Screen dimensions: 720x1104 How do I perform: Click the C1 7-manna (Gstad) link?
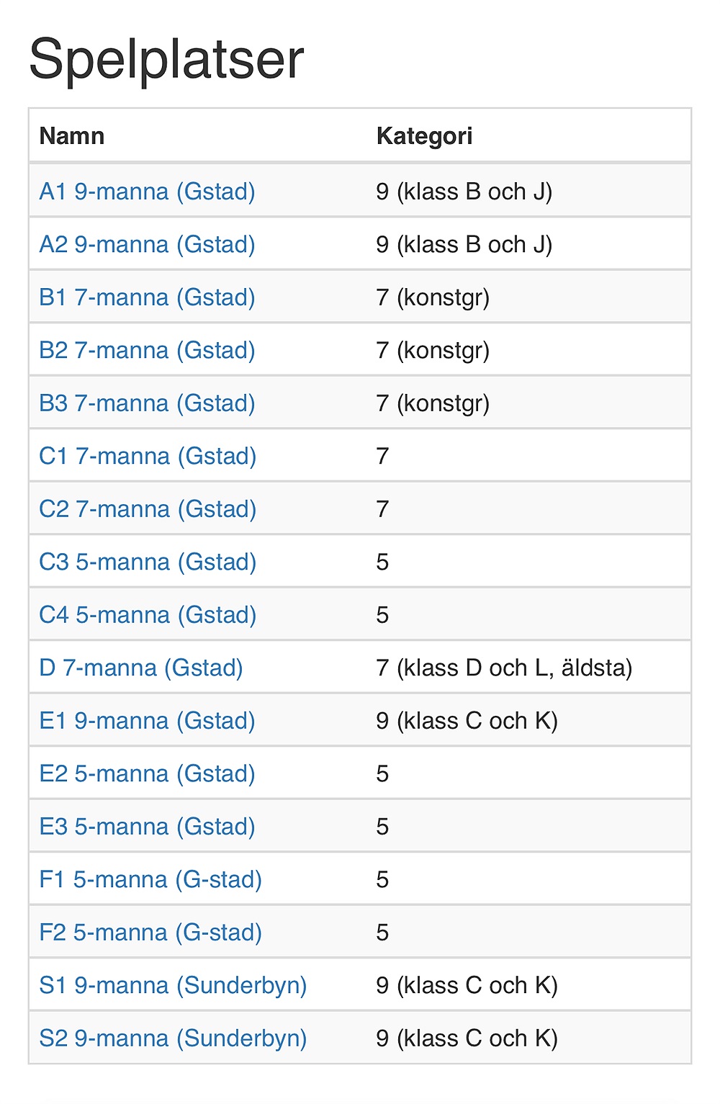pos(148,457)
